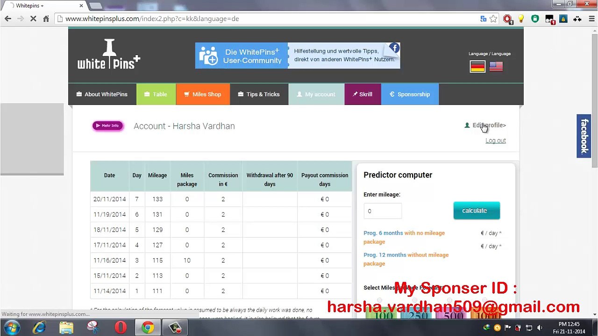This screenshot has width=598, height=336.
Task: Click the Predictor computer heading
Action: tap(398, 175)
